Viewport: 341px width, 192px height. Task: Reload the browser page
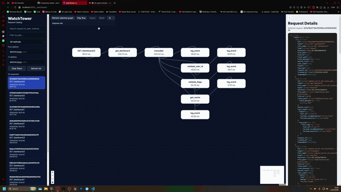pyautogui.click(x=15, y=7)
